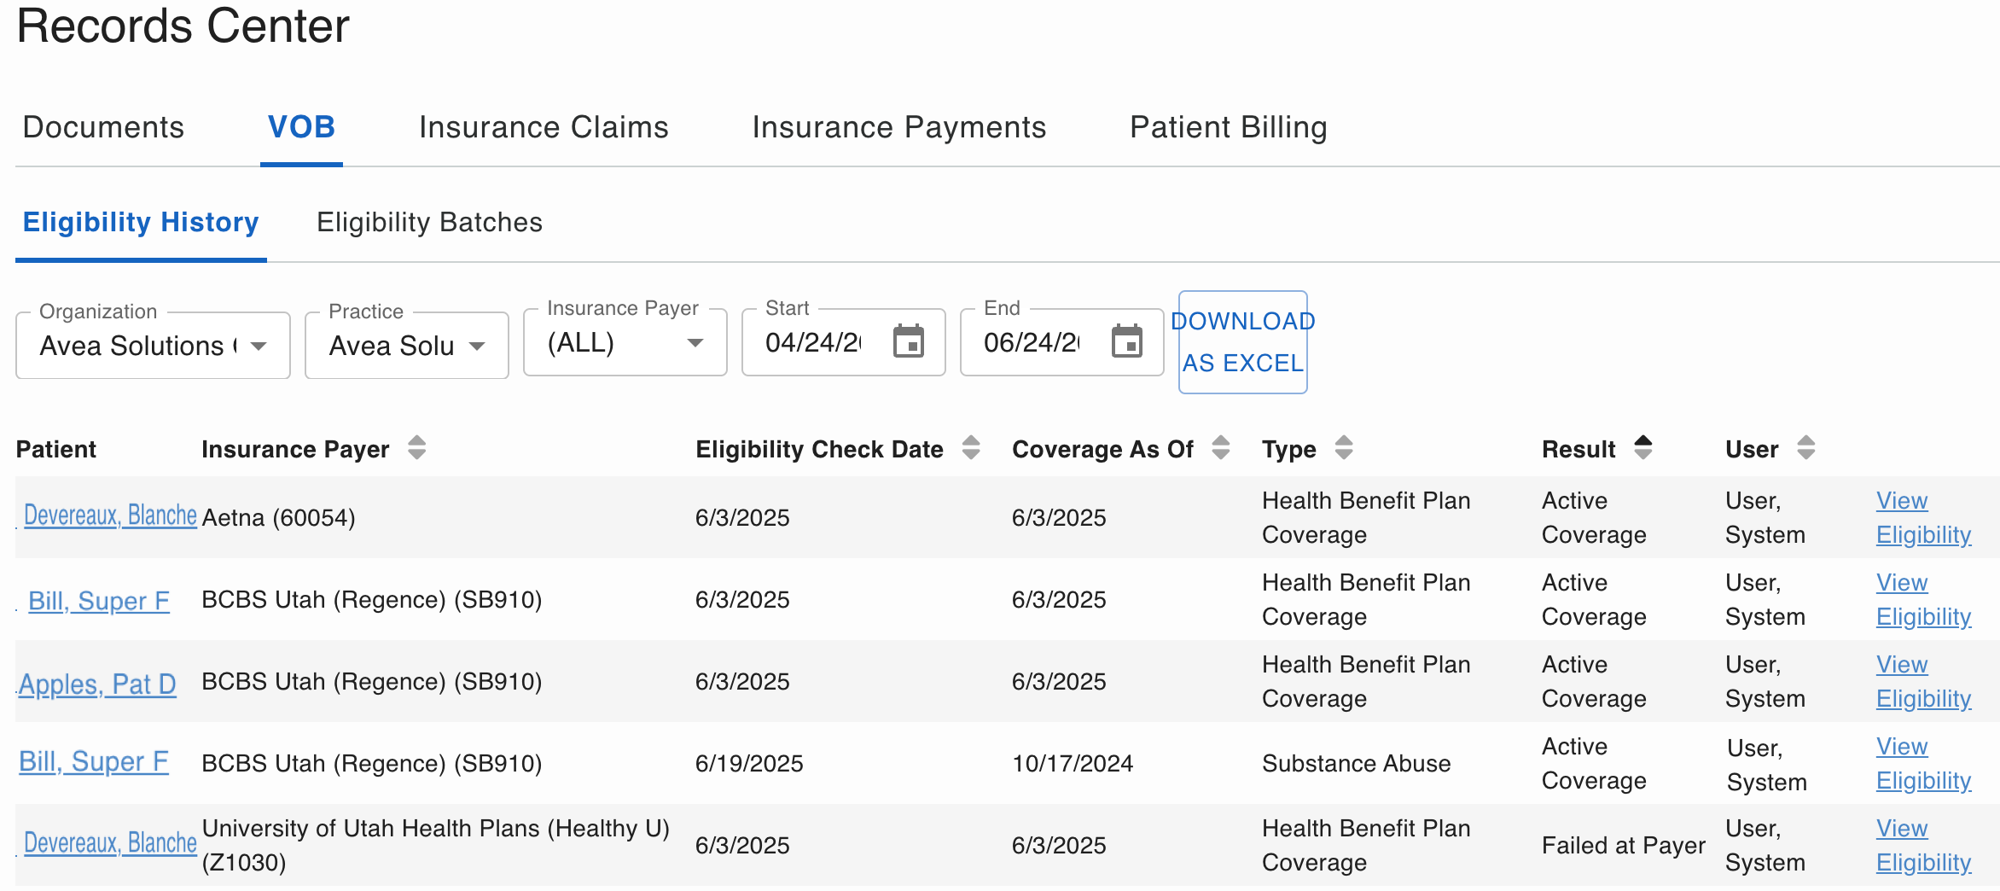Sort by Insurance Payer column arrows
Screen dimensions: 2000x891
click(x=416, y=447)
